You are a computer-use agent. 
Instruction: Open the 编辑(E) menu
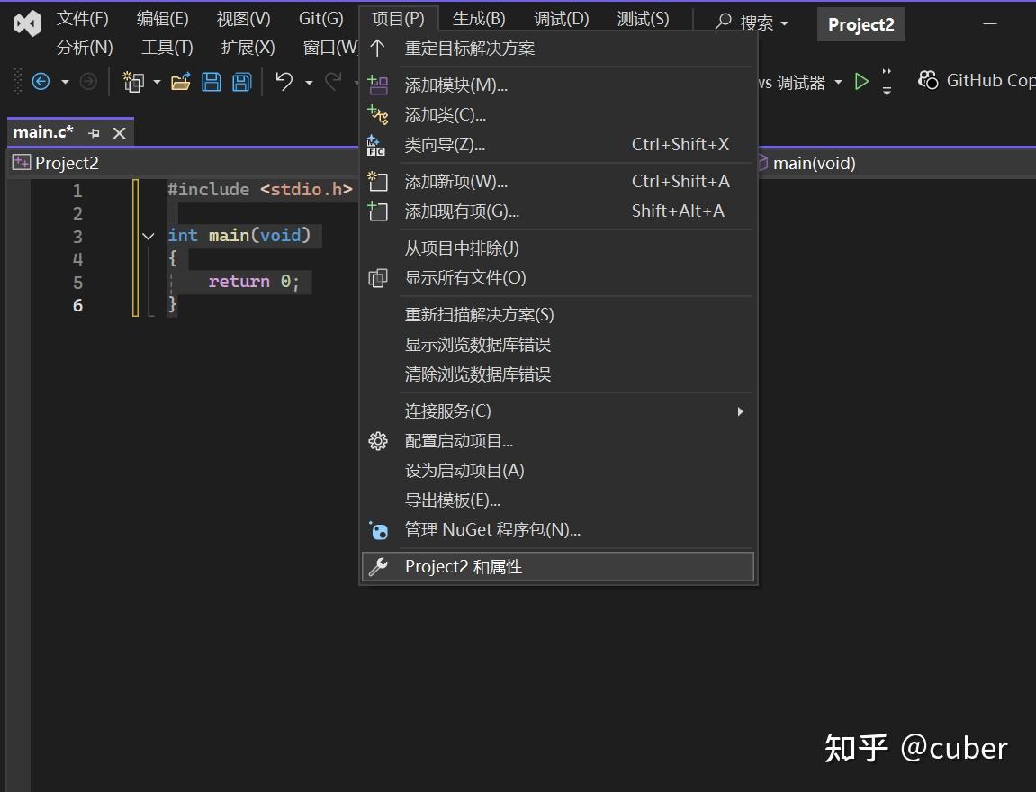coord(163,19)
